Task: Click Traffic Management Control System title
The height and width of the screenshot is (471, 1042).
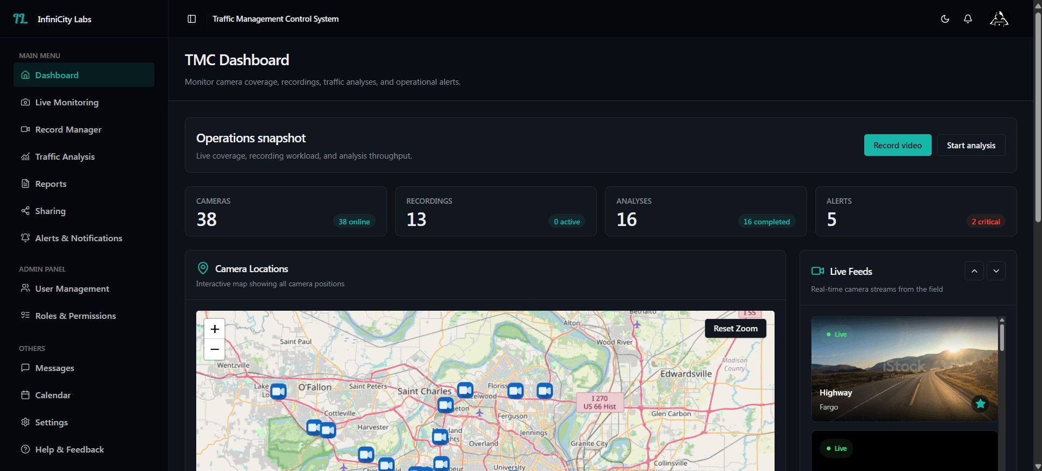Action: pos(276,19)
